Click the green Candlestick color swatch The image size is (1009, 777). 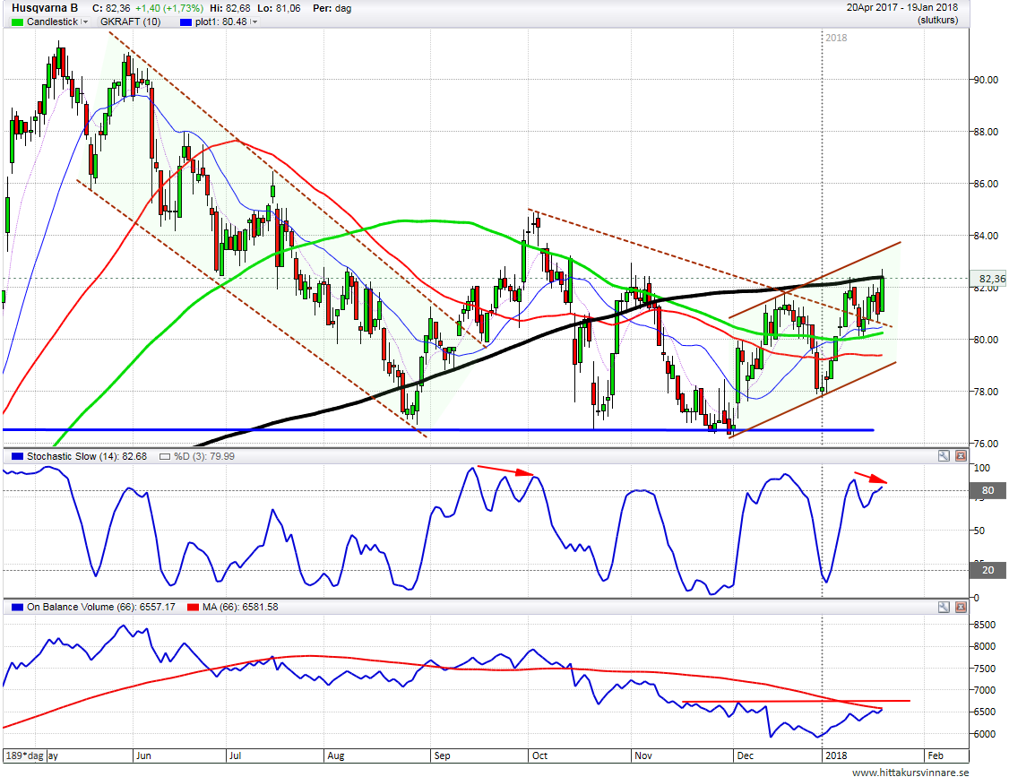click(x=17, y=22)
